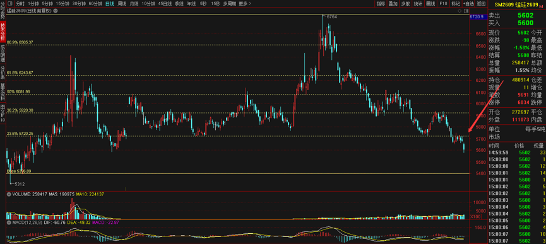
Task: Select the 60分钟 period
Action: pos(95,4)
